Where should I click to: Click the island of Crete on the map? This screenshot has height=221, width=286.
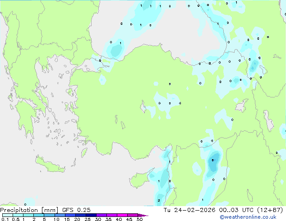(x=50, y=165)
